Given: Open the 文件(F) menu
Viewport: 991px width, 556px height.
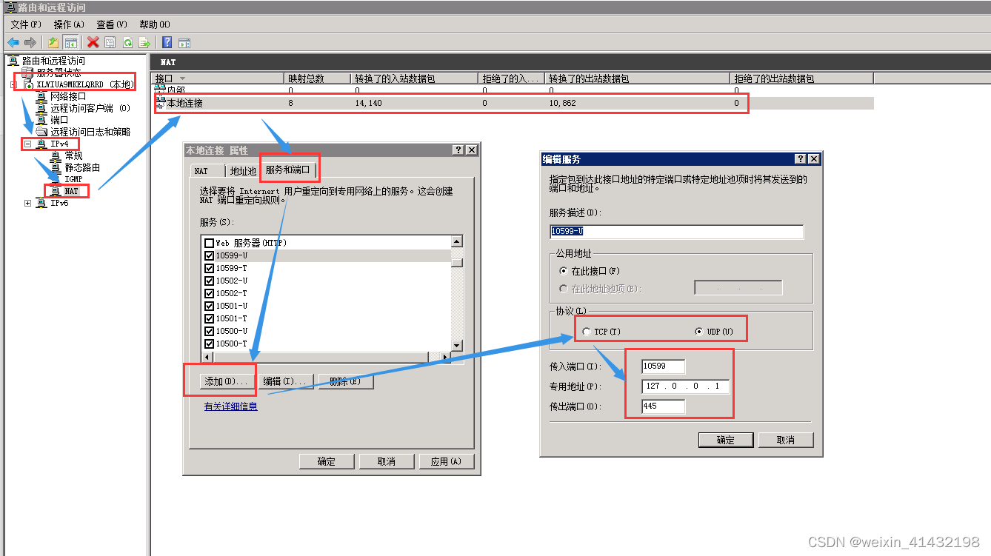Looking at the screenshot, I should point(26,24).
